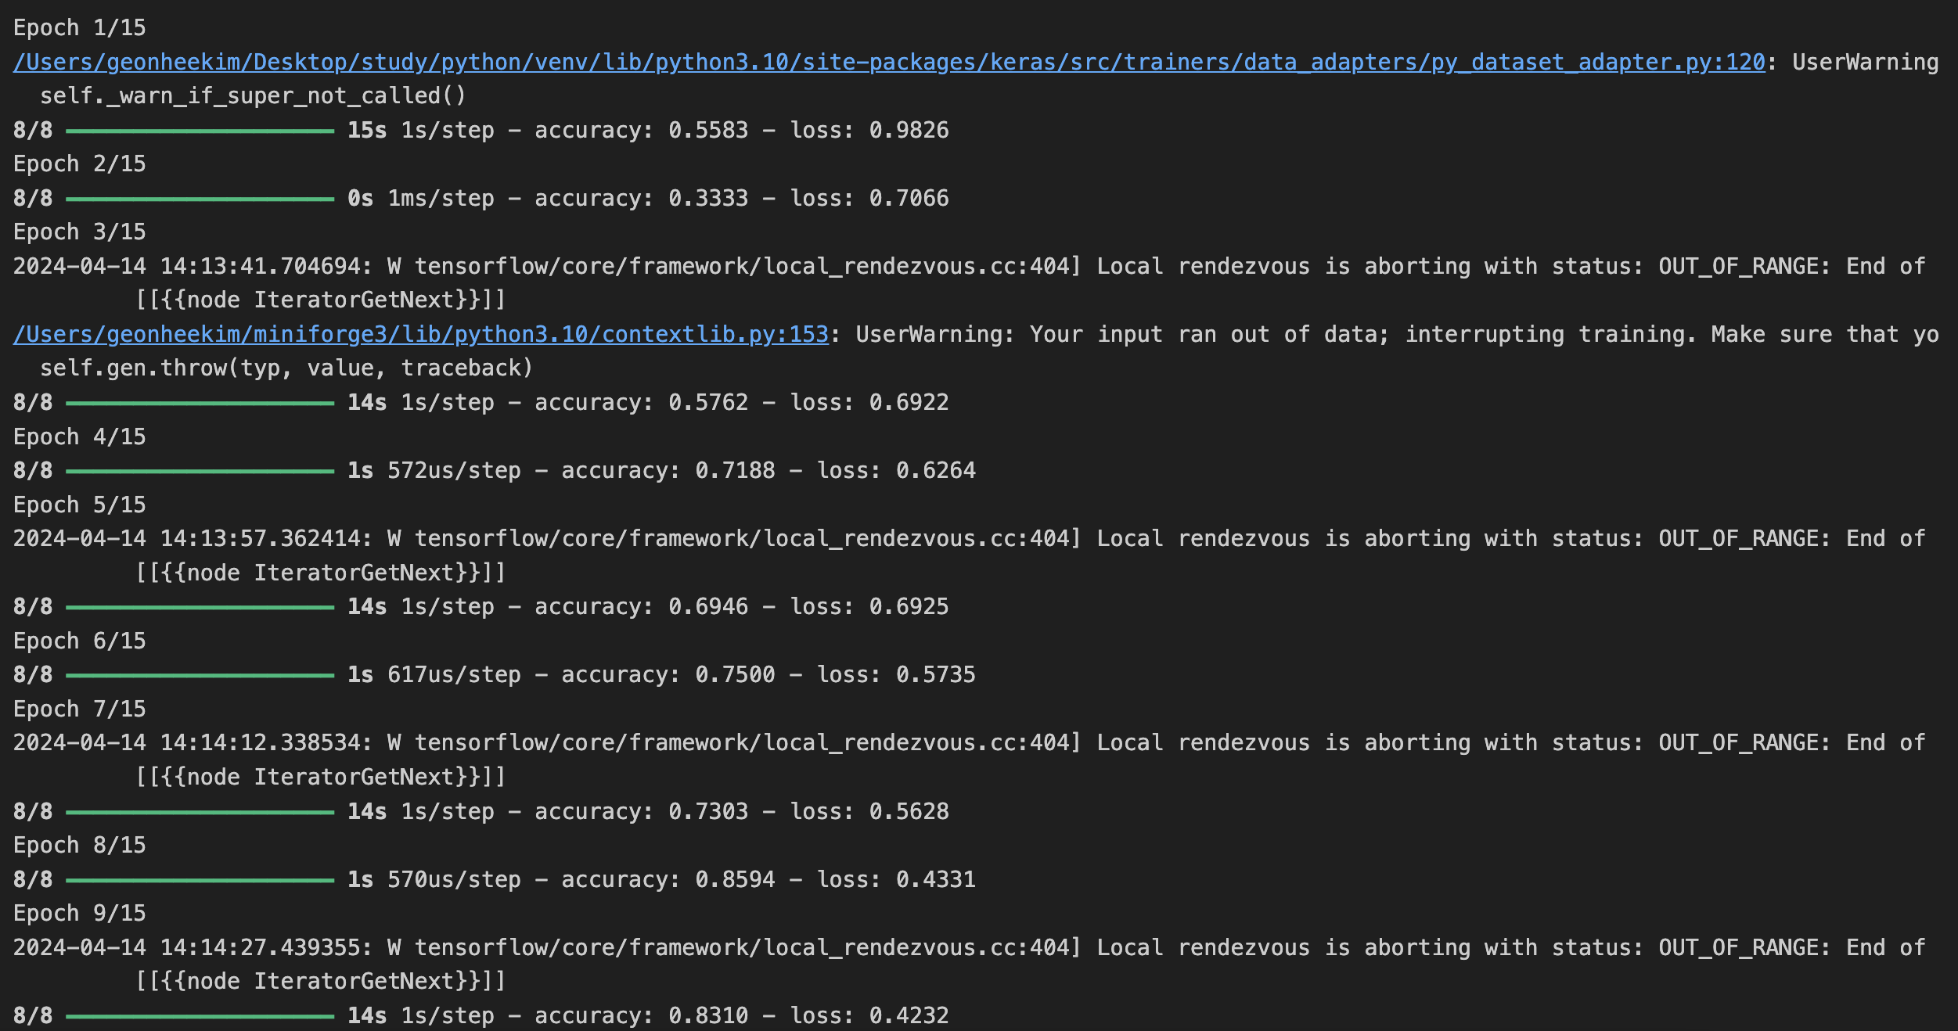This screenshot has width=1958, height=1031.
Task: Click the accuracy value 0.8594
Action: [734, 879]
